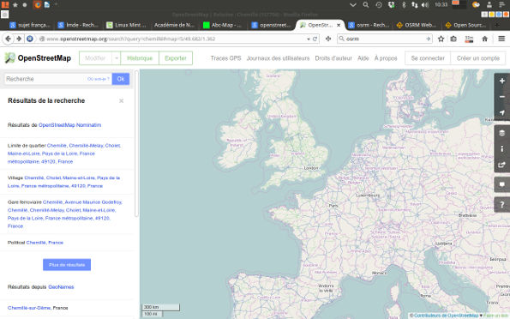Show my location on the map
Screen dimensions: 510x319
502,112
